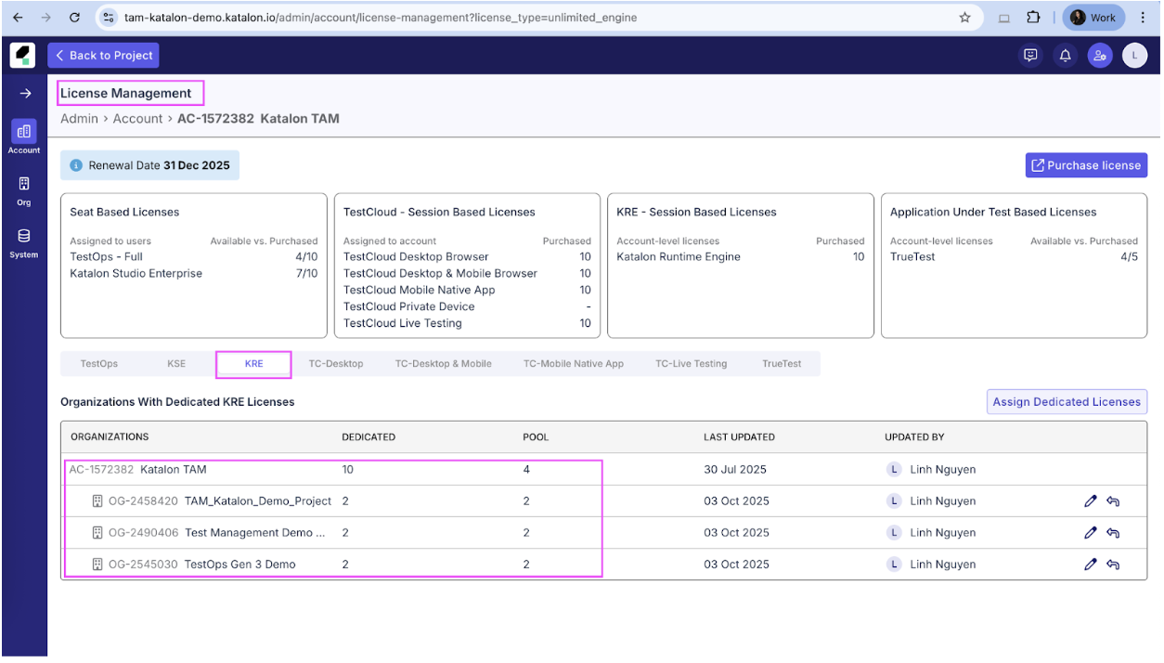This screenshot has width=1164, height=663.
Task: Switch to the KSE tab
Action: tap(175, 363)
